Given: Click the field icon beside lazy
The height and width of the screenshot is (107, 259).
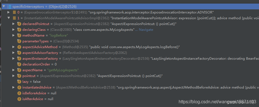Looking at the screenshot, I should pyautogui.click(x=19, y=82).
